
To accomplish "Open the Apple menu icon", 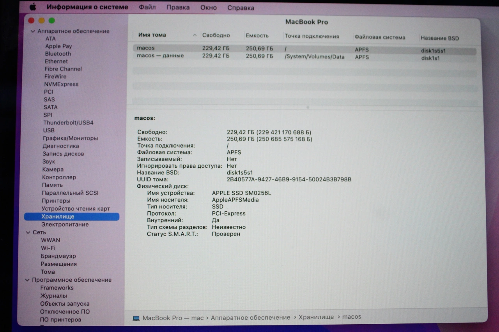I will 33,7.
